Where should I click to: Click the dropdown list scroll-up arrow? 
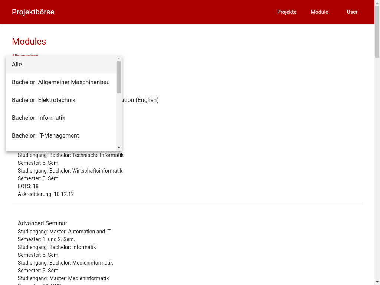coord(119,59)
